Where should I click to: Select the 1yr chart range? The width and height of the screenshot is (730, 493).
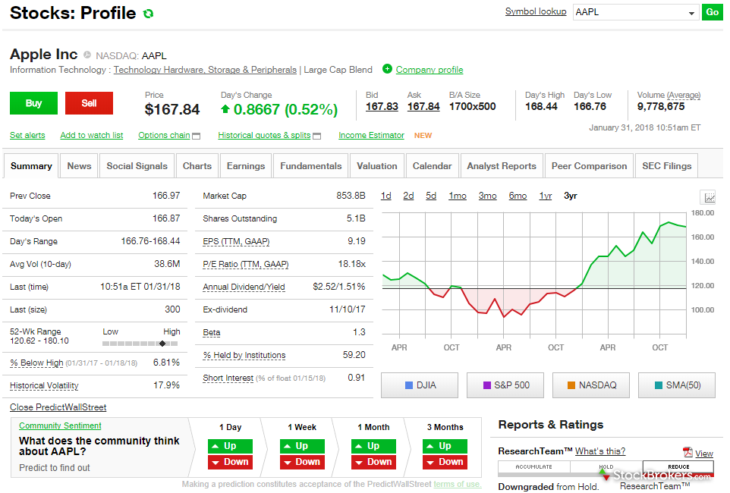[546, 196]
